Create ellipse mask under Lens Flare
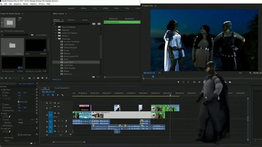Screen dimensions: 262x147 coord(4,131)
